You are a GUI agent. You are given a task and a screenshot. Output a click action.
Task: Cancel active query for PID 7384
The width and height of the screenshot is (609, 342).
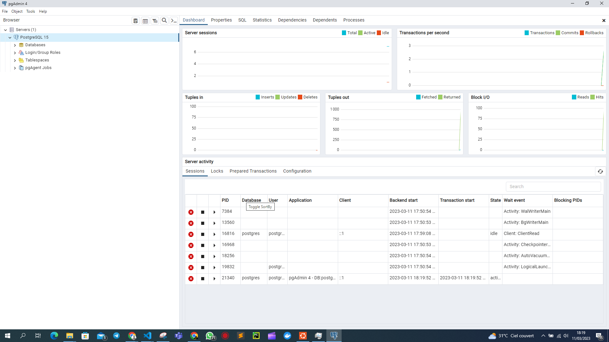tap(203, 212)
